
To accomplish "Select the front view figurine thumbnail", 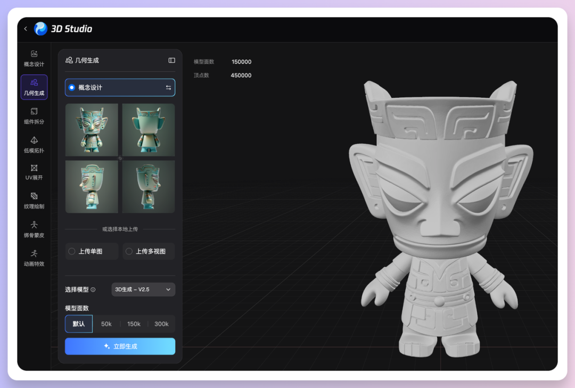I will 92,129.
